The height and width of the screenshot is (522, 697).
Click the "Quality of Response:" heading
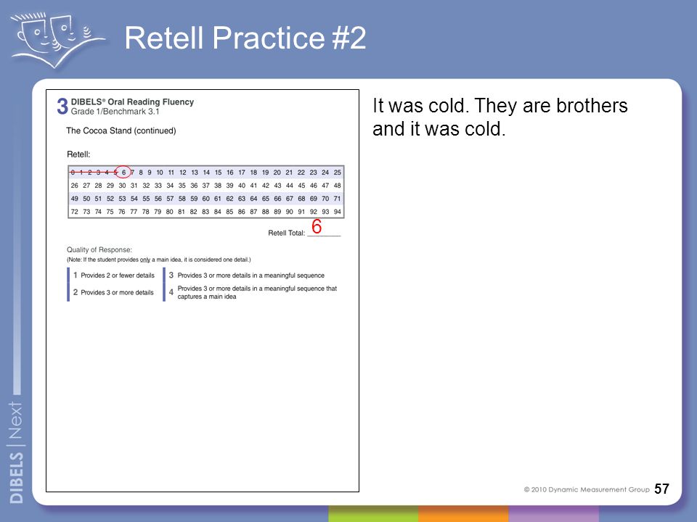pos(99,250)
